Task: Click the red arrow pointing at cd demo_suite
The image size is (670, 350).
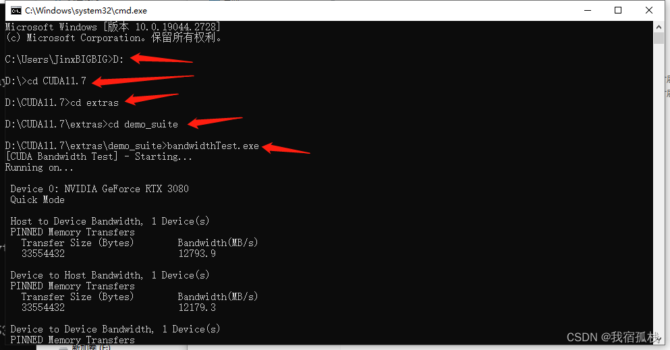Action: tap(215, 123)
